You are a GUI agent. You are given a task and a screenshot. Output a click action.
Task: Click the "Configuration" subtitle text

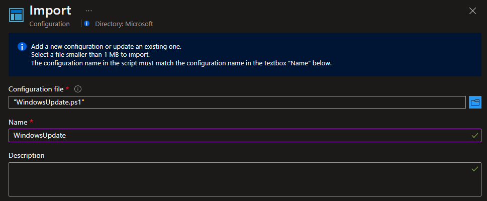[x=50, y=24]
